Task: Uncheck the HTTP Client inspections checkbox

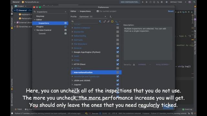Action: (118, 64)
